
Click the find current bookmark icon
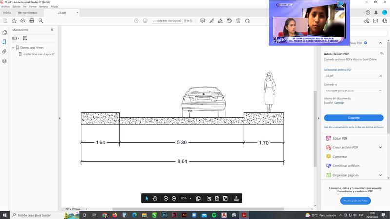(x=25, y=38)
